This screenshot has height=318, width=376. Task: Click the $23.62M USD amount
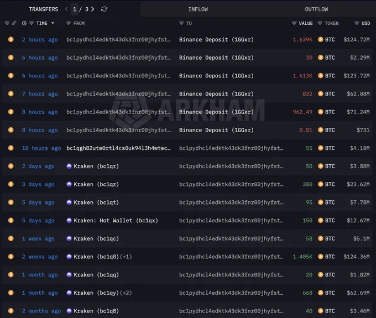click(358, 184)
